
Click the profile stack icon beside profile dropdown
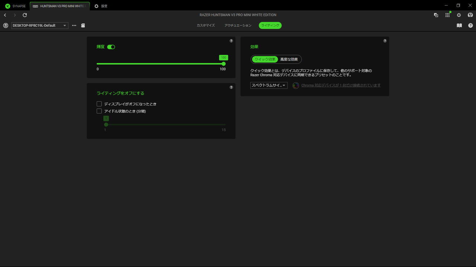(x=6, y=26)
